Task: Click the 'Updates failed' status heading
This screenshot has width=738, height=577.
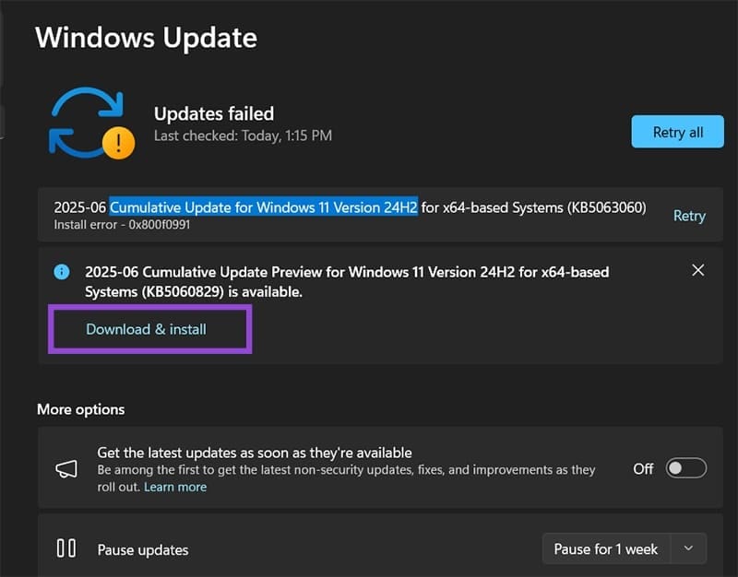Action: (x=214, y=114)
